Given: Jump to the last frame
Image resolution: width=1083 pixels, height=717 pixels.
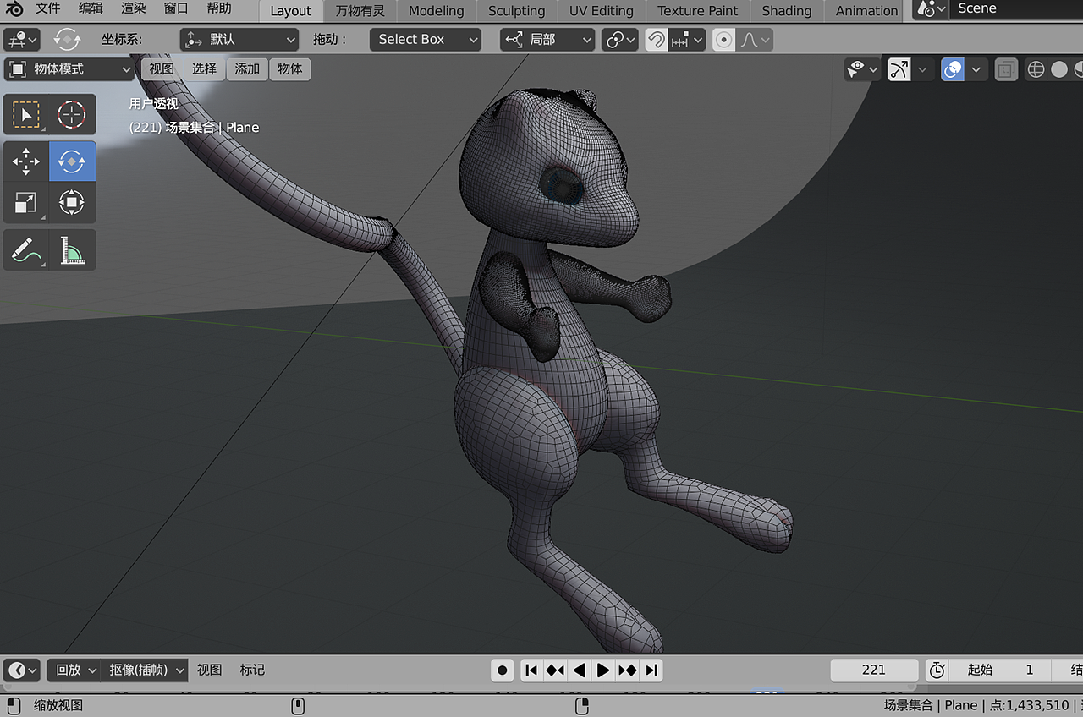Looking at the screenshot, I should [x=651, y=670].
